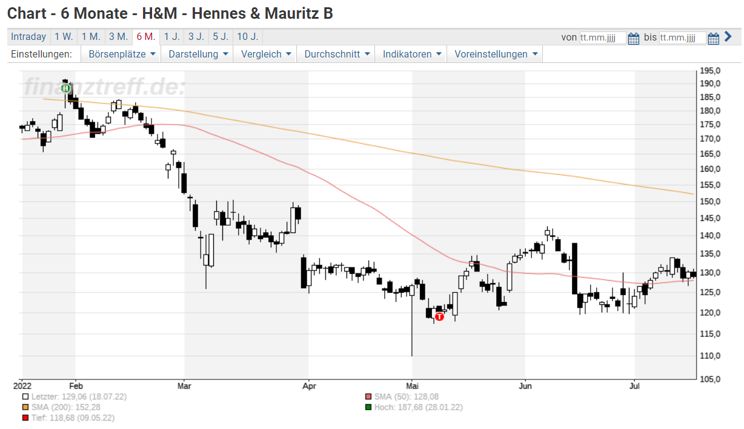The height and width of the screenshot is (429, 744).
Task: Select the 5 J. time range tab
Action: coord(221,37)
